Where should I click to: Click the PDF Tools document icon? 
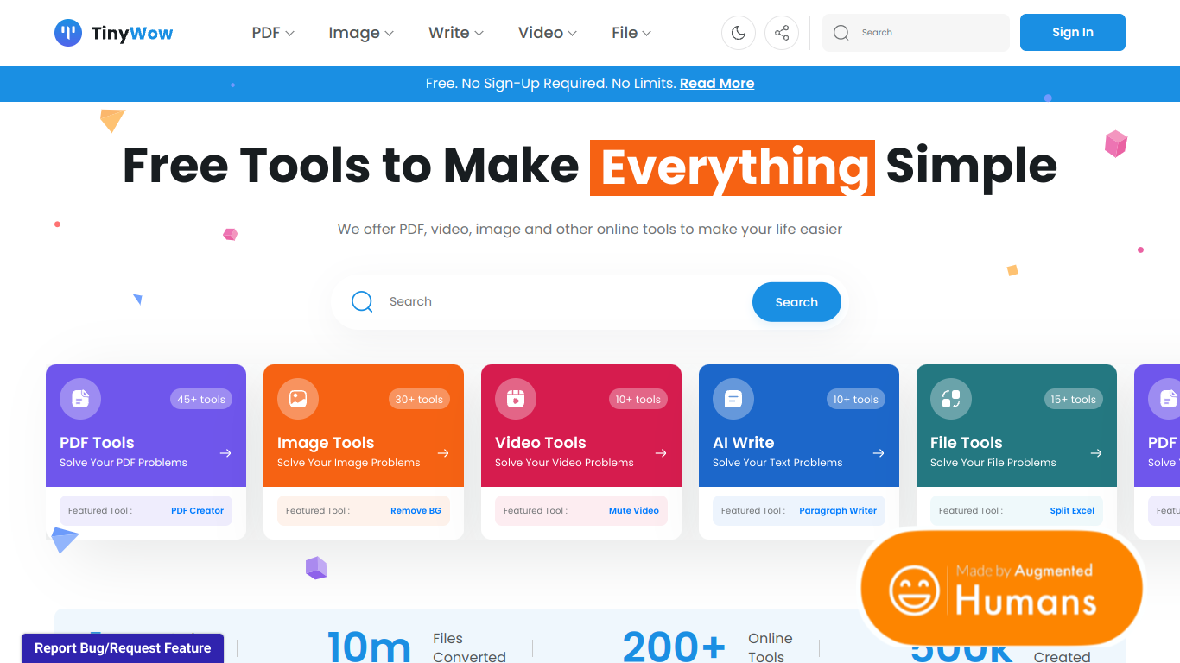pos(80,399)
